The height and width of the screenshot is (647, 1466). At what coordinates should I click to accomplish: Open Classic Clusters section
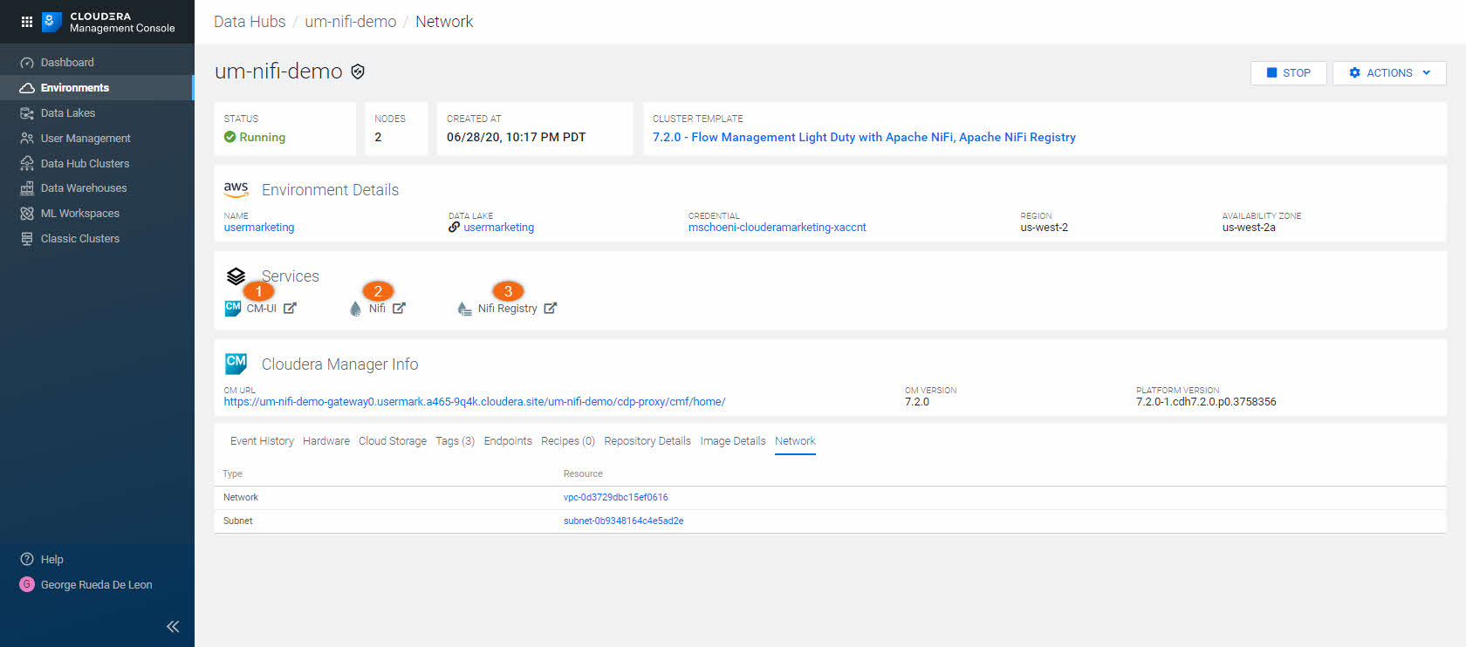click(x=80, y=239)
